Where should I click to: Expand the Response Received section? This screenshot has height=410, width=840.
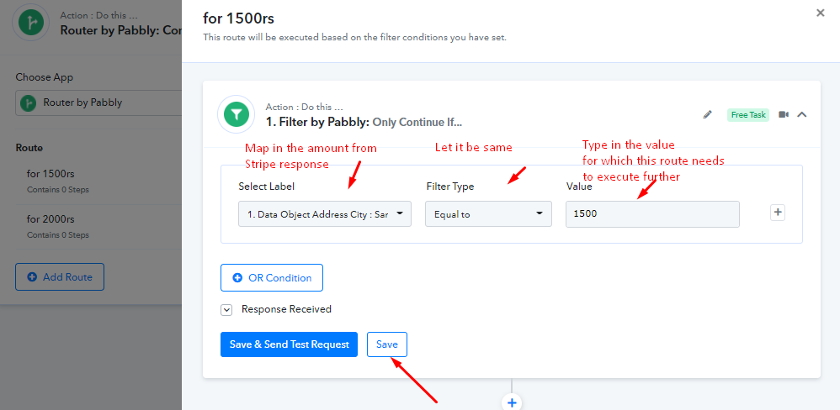tap(226, 310)
